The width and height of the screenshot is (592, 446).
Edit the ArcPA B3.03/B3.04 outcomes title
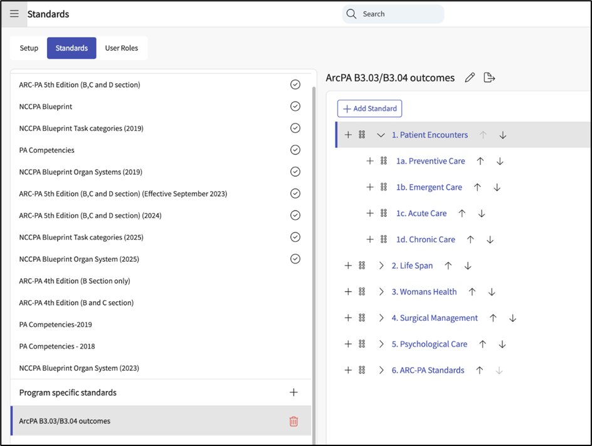pyautogui.click(x=470, y=78)
